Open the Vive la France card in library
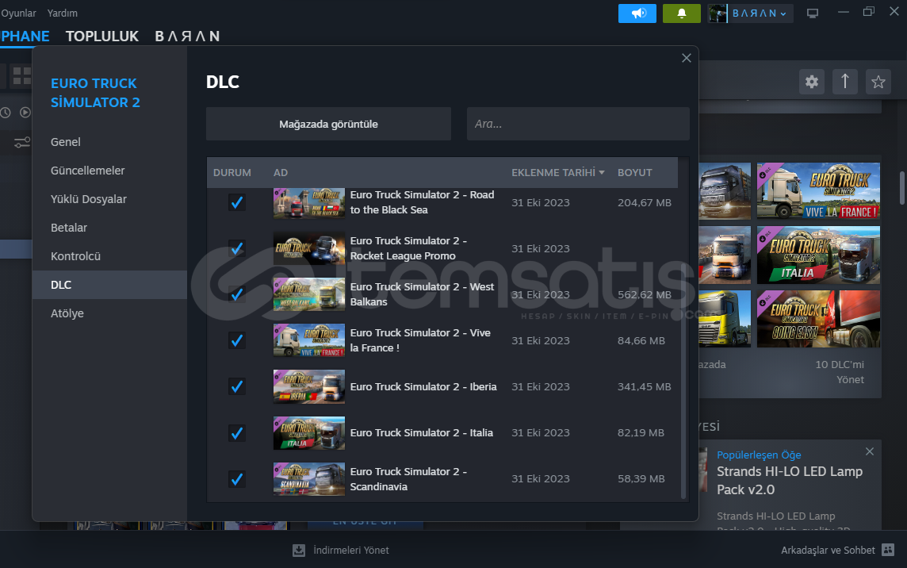 pos(818,190)
